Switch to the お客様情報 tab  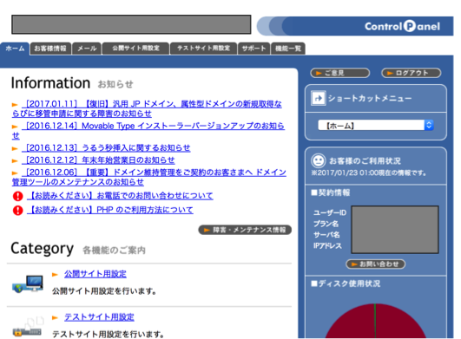tap(50, 49)
